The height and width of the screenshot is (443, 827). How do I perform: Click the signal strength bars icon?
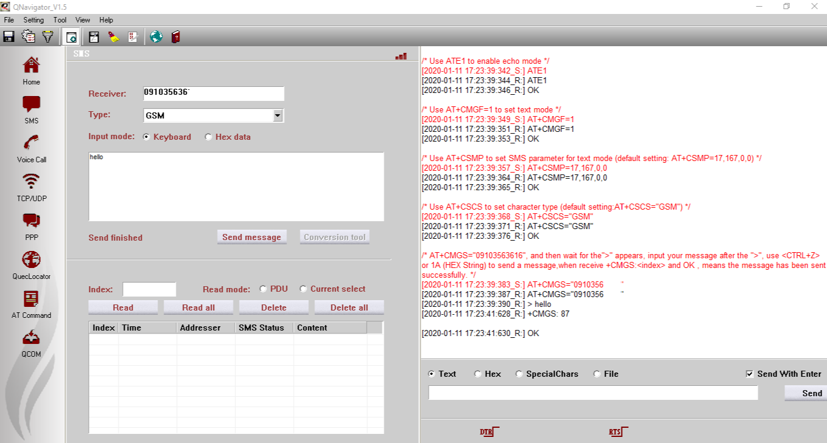(x=401, y=56)
